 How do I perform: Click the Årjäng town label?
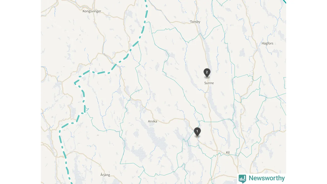pos(105,175)
